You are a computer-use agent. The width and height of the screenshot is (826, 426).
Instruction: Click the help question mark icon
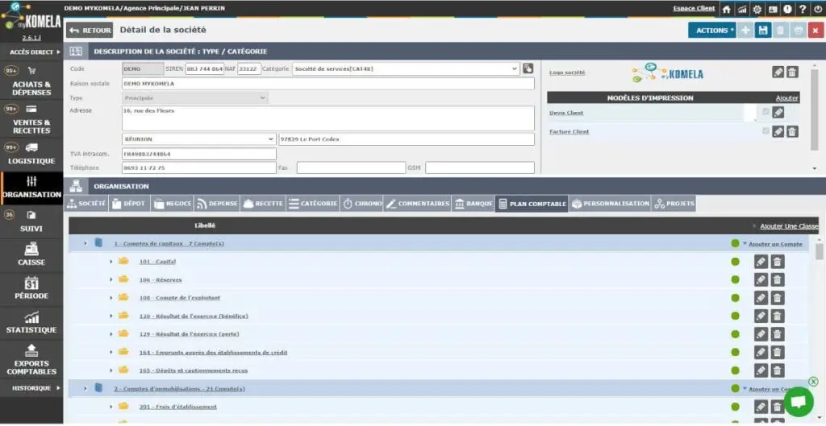pos(803,9)
